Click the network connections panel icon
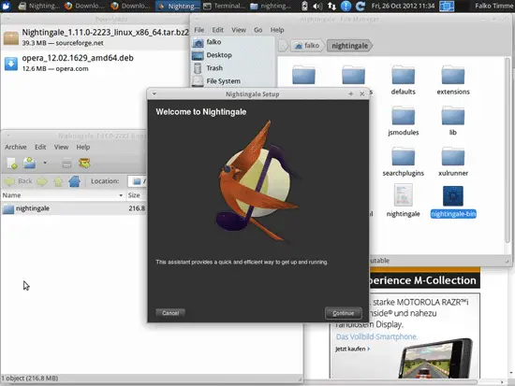Viewport: 515px width, 386px height. pos(331,6)
